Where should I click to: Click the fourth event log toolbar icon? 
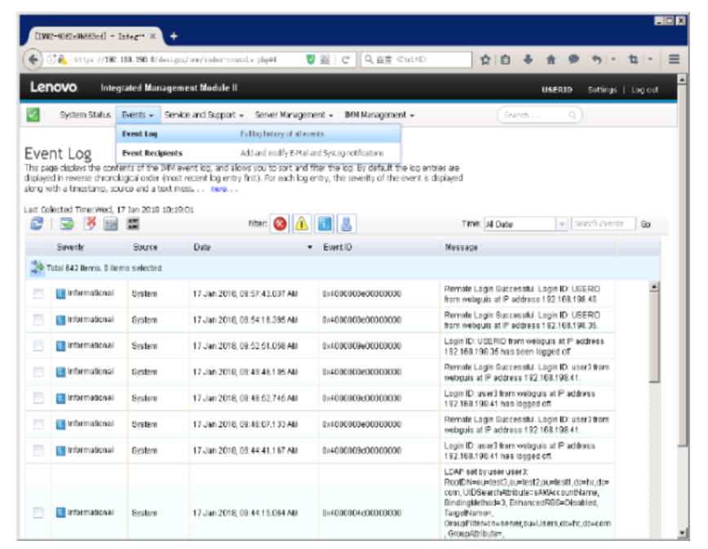tap(110, 224)
